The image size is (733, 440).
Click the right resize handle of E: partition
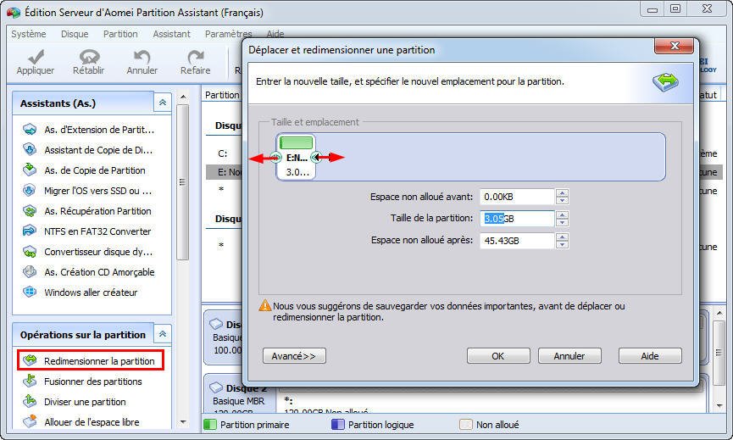pyautogui.click(x=316, y=158)
